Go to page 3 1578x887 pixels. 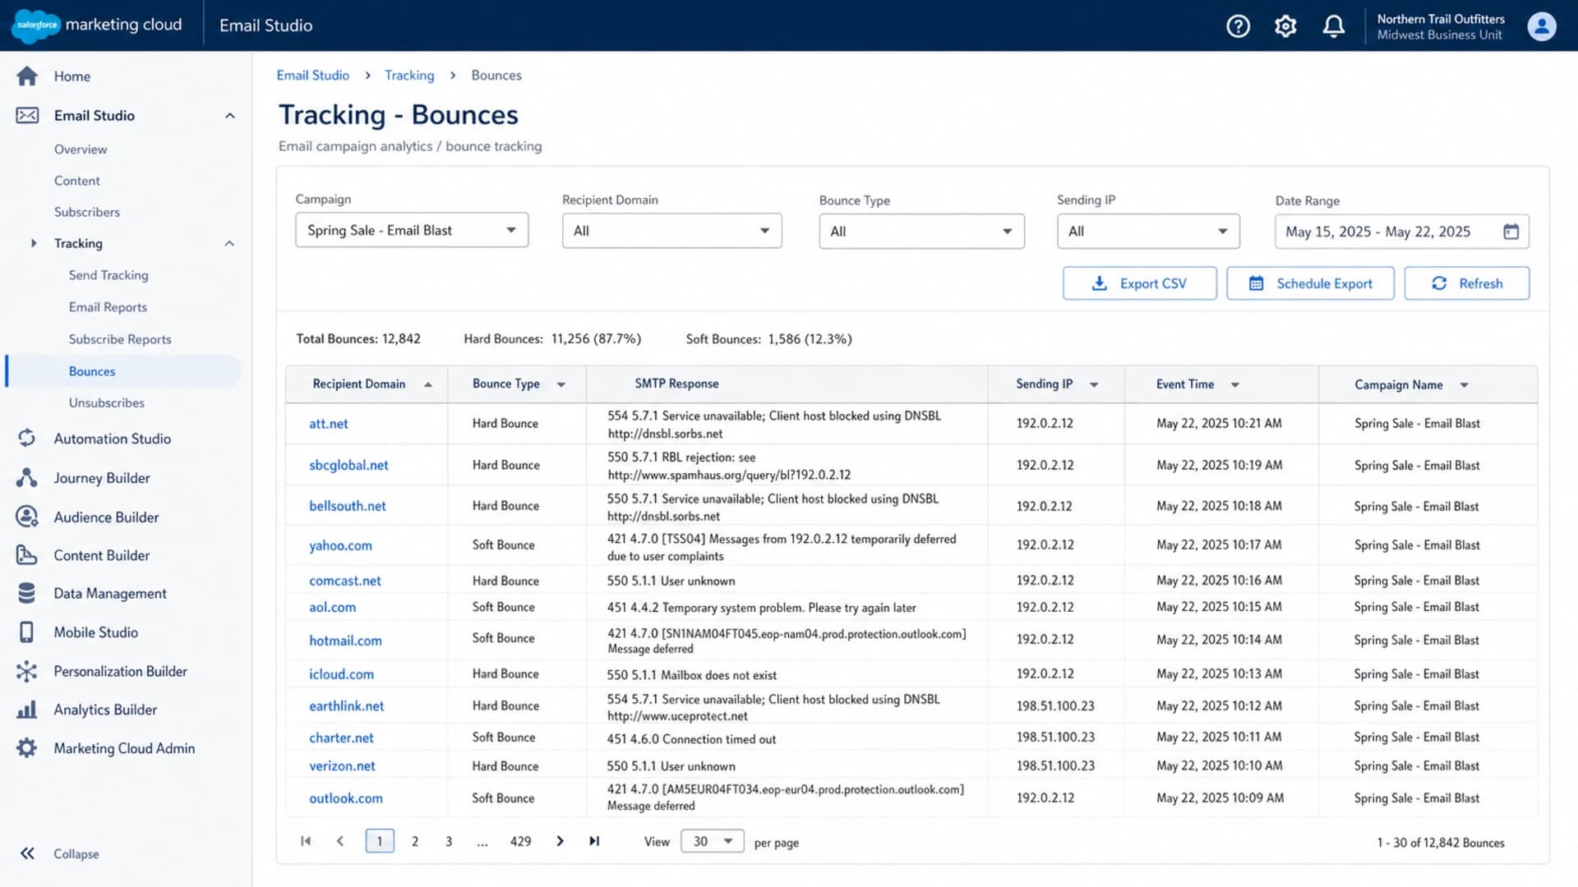(x=449, y=841)
